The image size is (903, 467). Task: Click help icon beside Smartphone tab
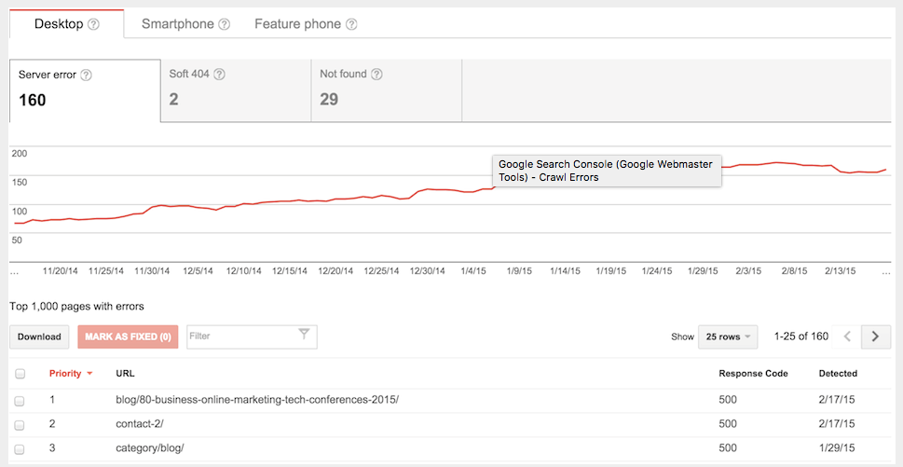coord(224,24)
